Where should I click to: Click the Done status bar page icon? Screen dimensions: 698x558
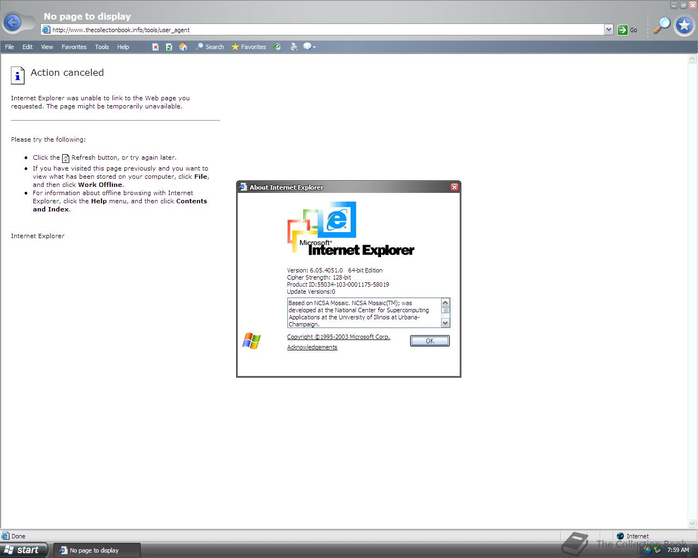tap(5, 536)
